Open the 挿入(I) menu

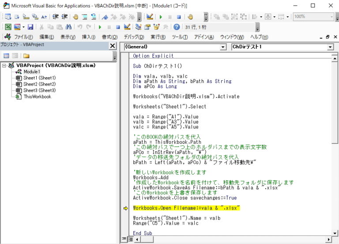click(x=88, y=37)
